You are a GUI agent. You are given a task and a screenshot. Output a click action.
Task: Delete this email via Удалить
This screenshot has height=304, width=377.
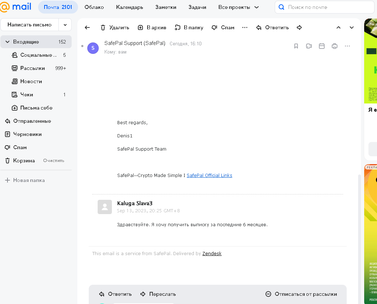click(115, 27)
